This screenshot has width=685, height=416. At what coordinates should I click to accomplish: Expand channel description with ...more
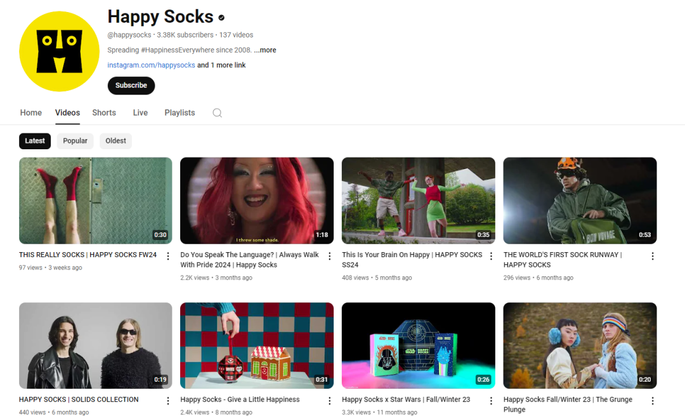265,50
